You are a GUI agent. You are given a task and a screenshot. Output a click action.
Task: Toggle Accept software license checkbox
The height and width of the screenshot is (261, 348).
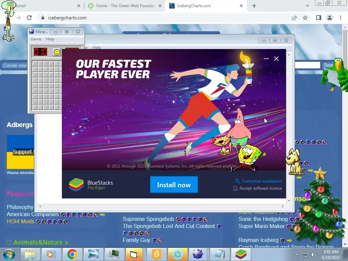(x=235, y=188)
